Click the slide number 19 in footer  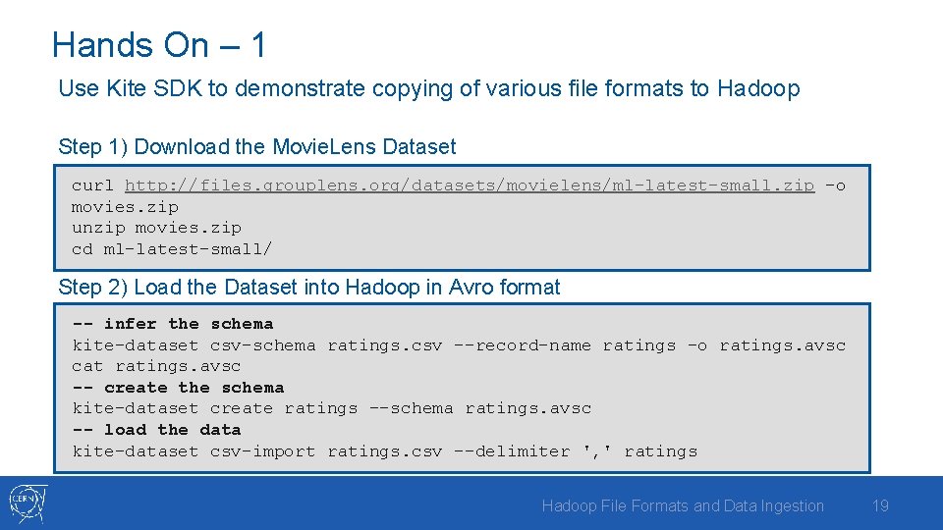coord(880,506)
